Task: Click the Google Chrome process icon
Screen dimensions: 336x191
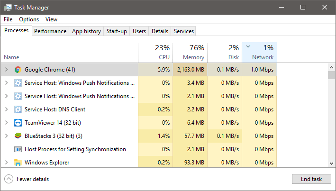Action: (18, 70)
